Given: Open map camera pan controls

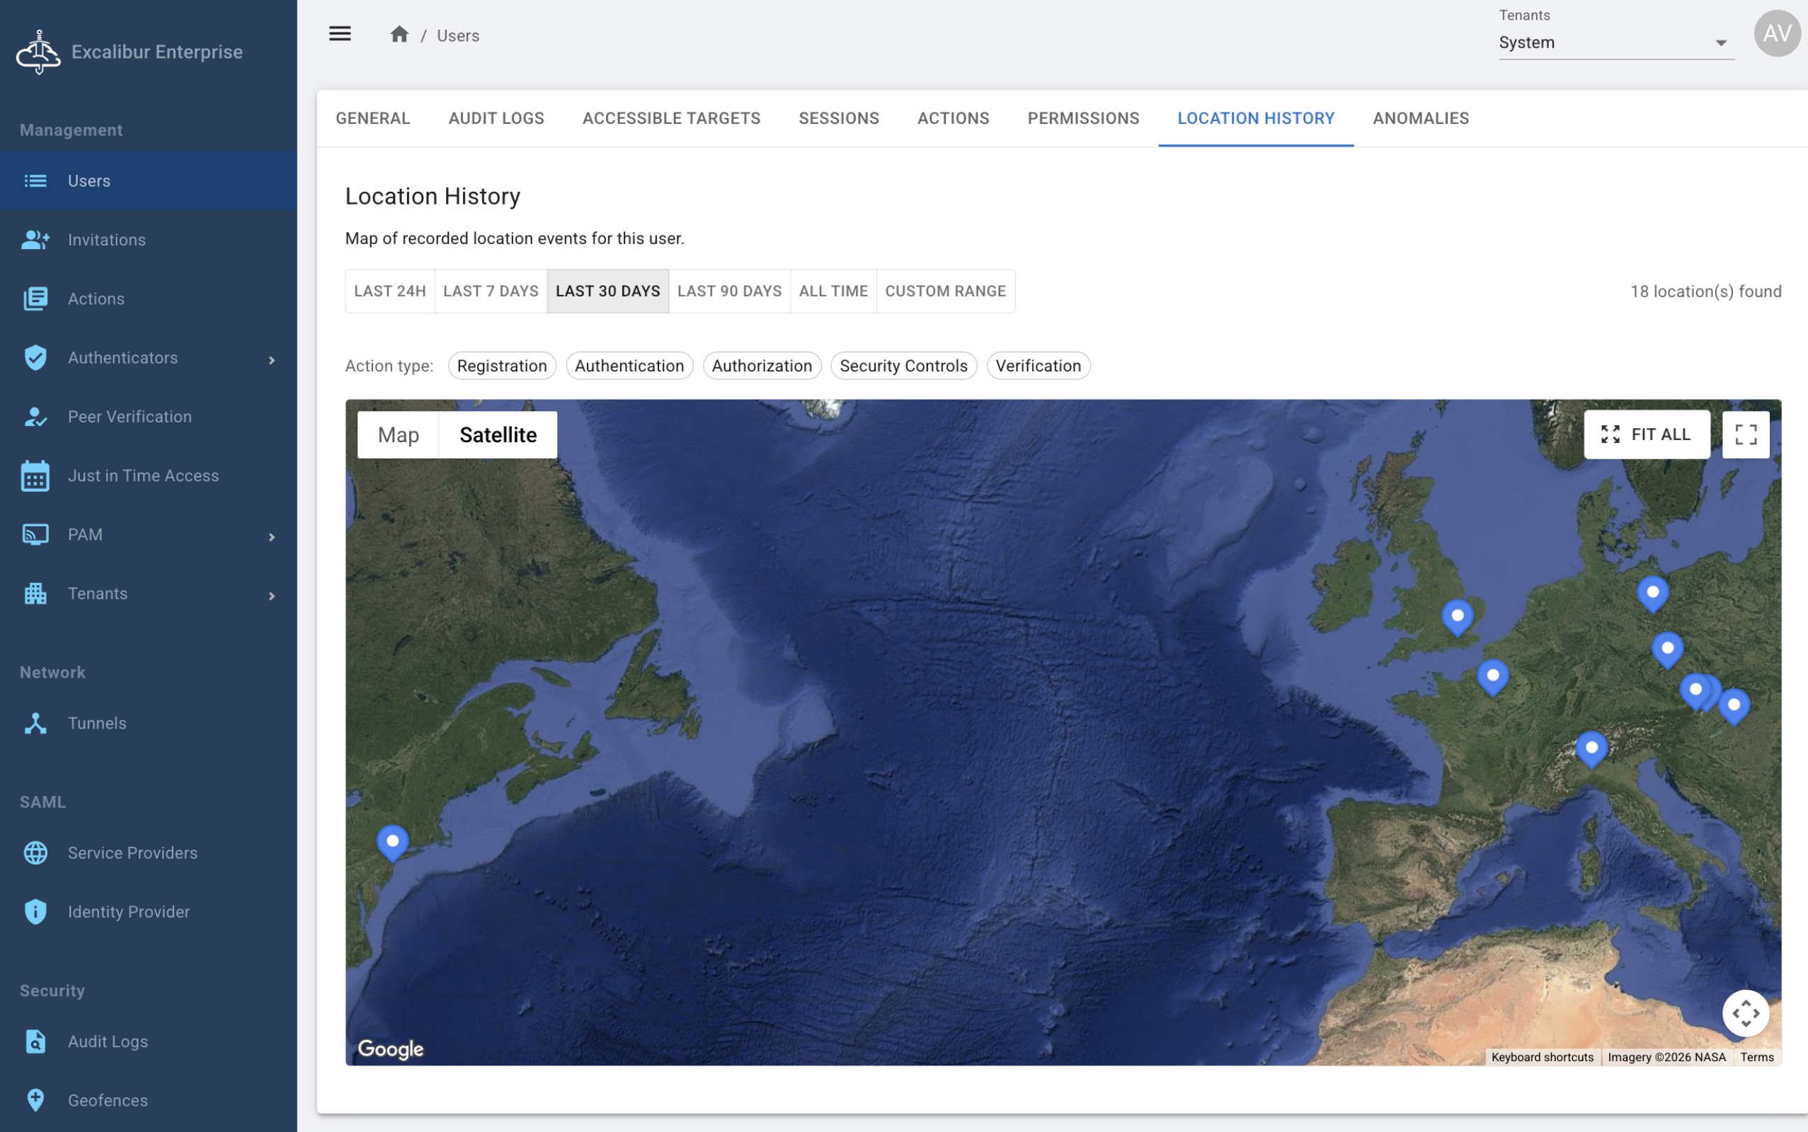Looking at the screenshot, I should [1745, 1013].
